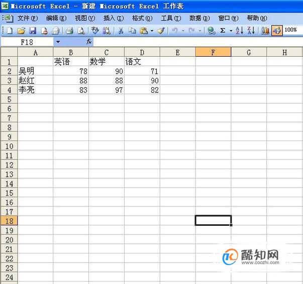Expand the AutoSum functions dropdown arrow
The height and width of the screenshot is (284, 303).
pyautogui.click(x=231, y=31)
